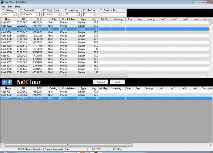Click the NexTour title bar app icon
The height and width of the screenshot is (153, 213).
point(2,2)
